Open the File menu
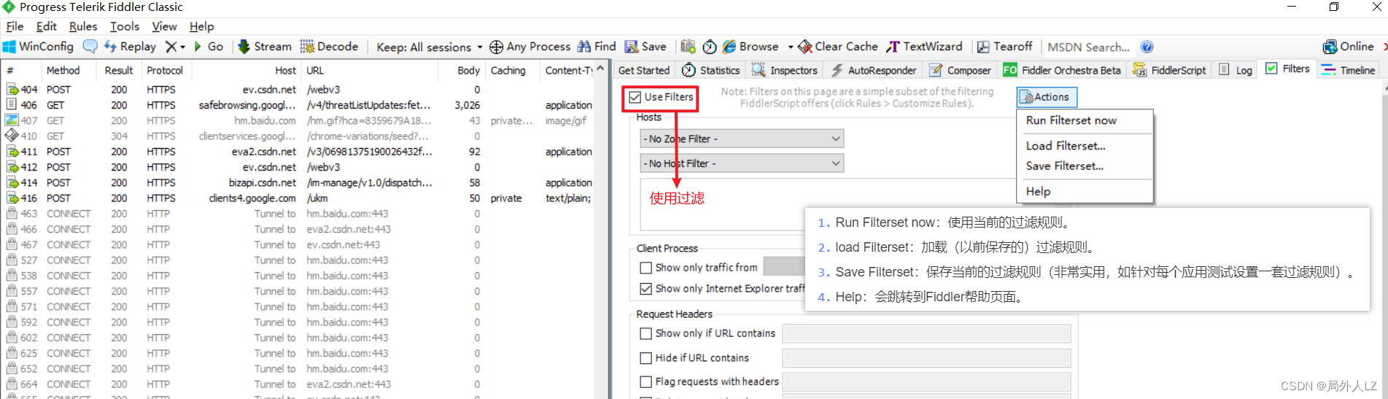The image size is (1388, 399). pyautogui.click(x=15, y=26)
